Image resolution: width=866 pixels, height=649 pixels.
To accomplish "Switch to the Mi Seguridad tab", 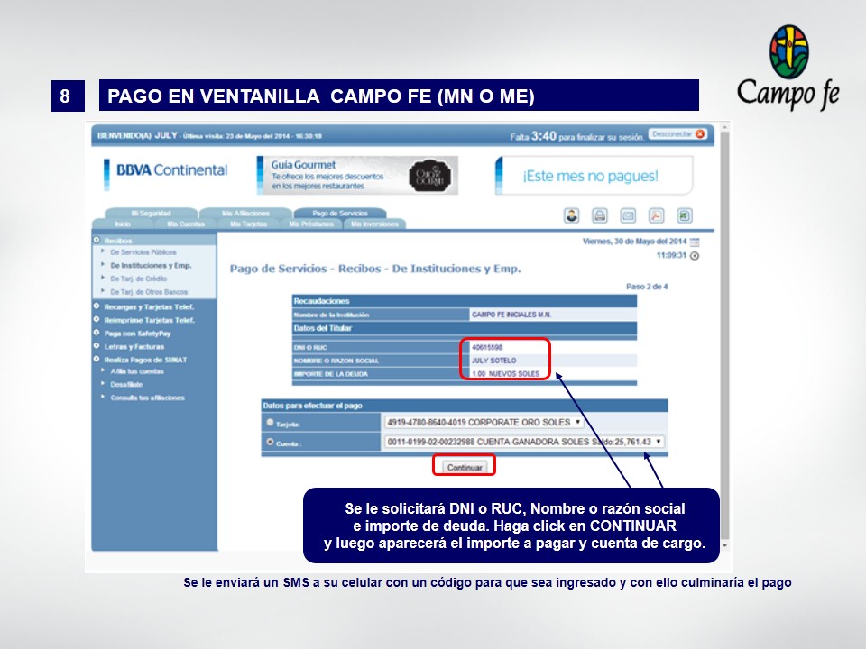I will tap(151, 213).
